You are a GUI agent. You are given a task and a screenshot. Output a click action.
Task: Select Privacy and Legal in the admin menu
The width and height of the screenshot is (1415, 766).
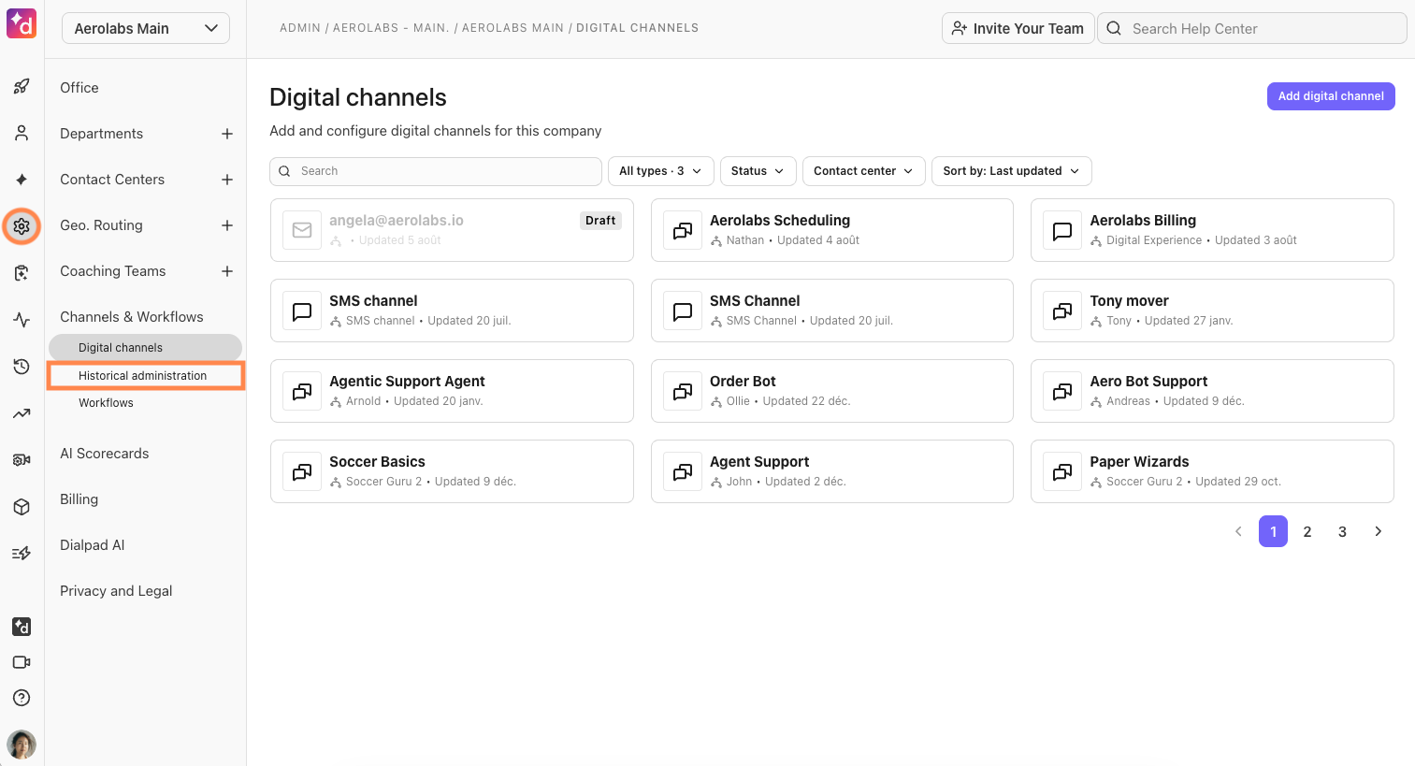pos(116,591)
